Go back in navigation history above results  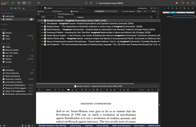pos(37,8)
